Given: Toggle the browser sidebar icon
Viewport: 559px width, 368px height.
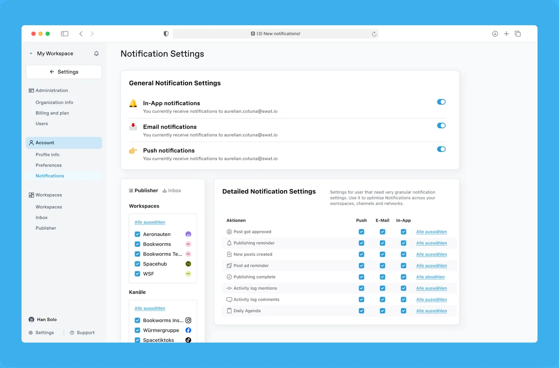Looking at the screenshot, I should [x=65, y=34].
